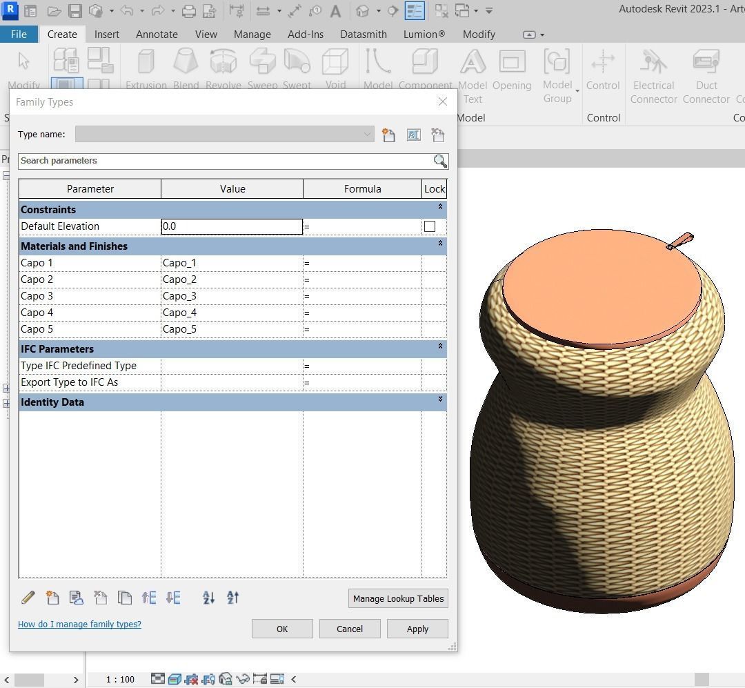Open the Customize Quick Access Toolbar dropdown
The width and height of the screenshot is (745, 688).
click(489, 11)
